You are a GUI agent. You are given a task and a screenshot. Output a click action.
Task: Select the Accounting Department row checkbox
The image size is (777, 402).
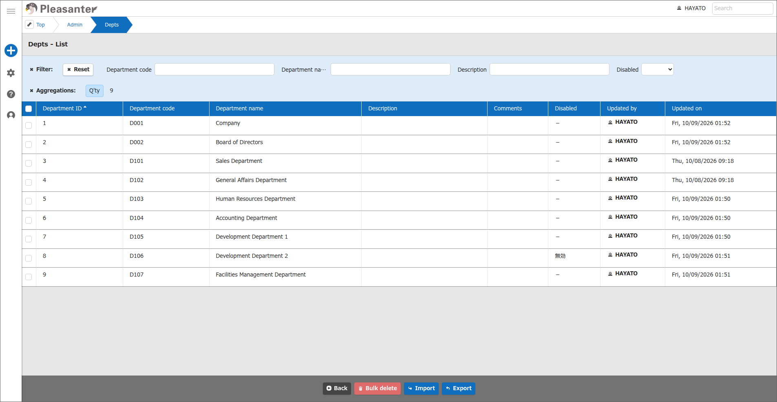[29, 220]
